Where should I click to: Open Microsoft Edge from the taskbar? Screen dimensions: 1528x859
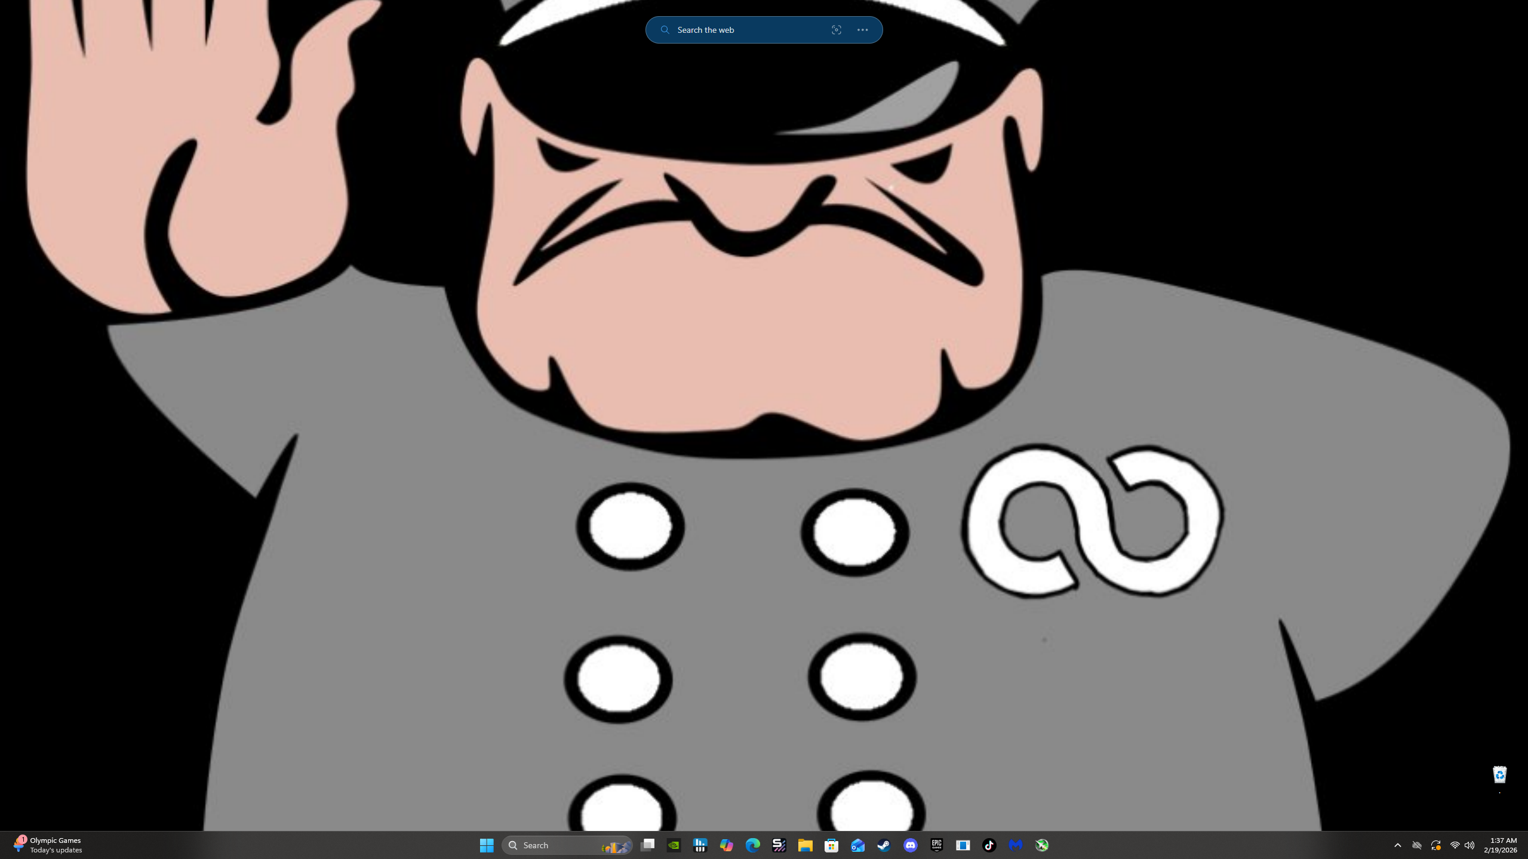752,845
